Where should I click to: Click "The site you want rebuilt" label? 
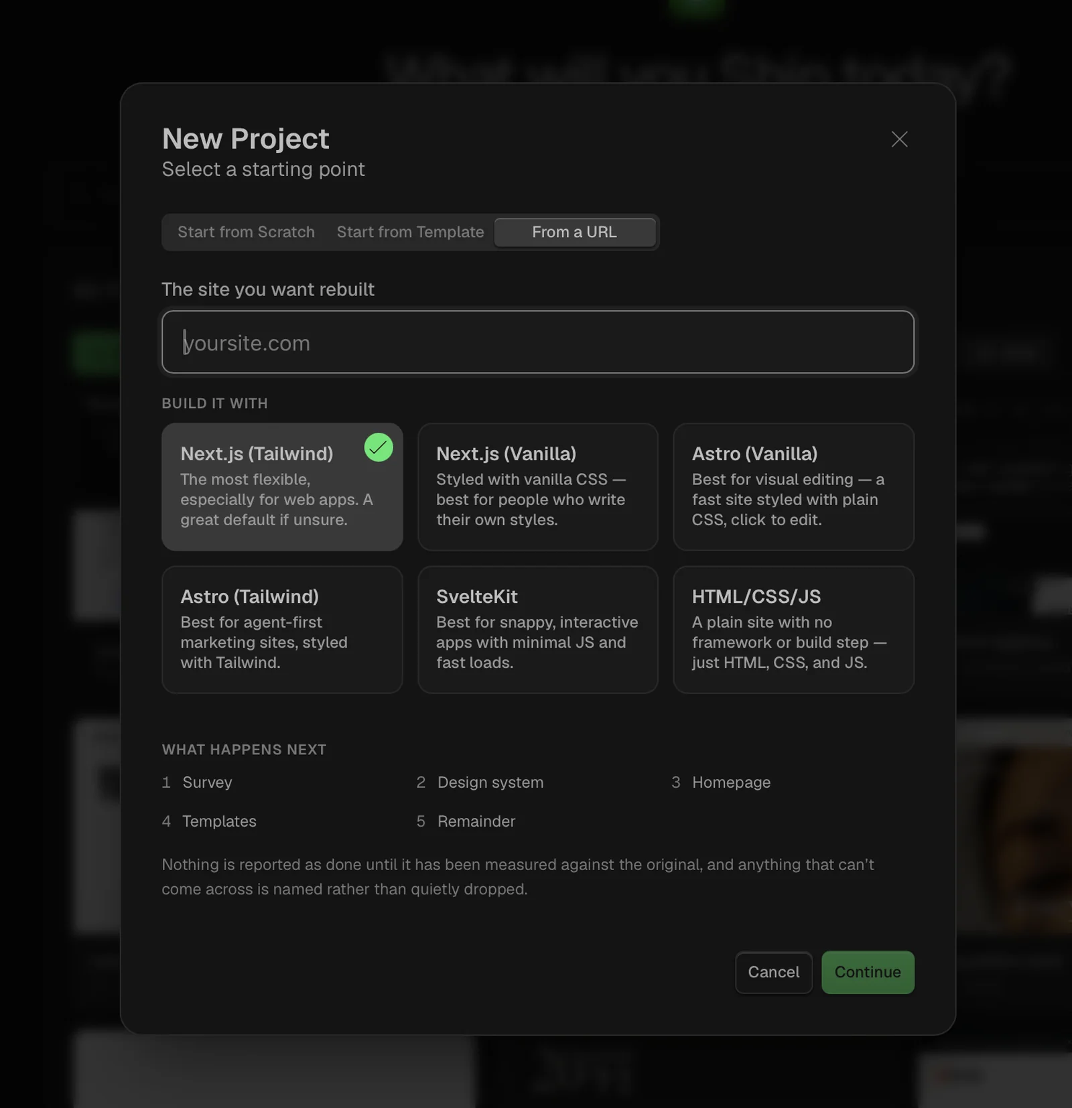(x=268, y=289)
